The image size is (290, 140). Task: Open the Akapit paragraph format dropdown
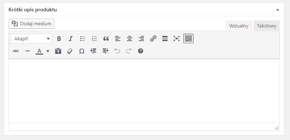[31, 38]
